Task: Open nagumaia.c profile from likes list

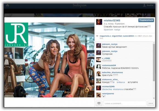Action: tap(105, 36)
